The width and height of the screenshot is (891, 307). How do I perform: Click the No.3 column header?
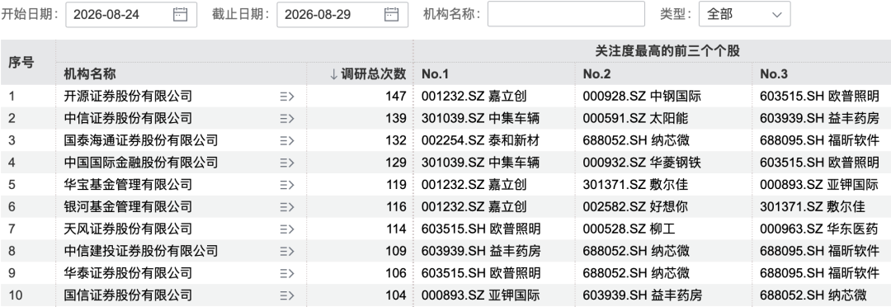[774, 74]
